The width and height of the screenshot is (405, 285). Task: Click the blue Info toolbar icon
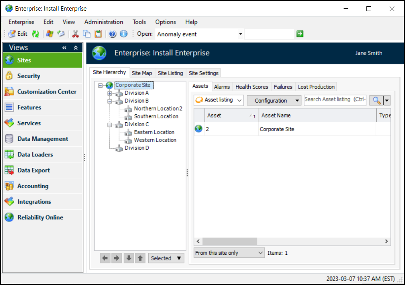click(124, 34)
